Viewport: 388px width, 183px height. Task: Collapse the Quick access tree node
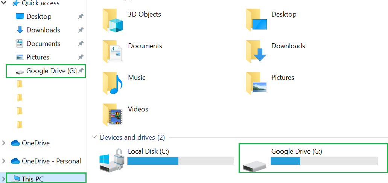(x=4, y=3)
